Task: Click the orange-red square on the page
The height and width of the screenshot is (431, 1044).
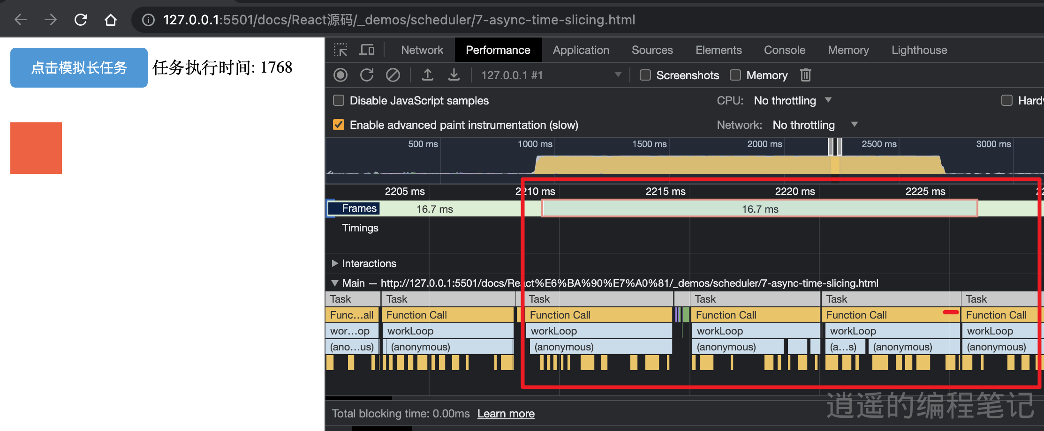Action: coord(36,148)
